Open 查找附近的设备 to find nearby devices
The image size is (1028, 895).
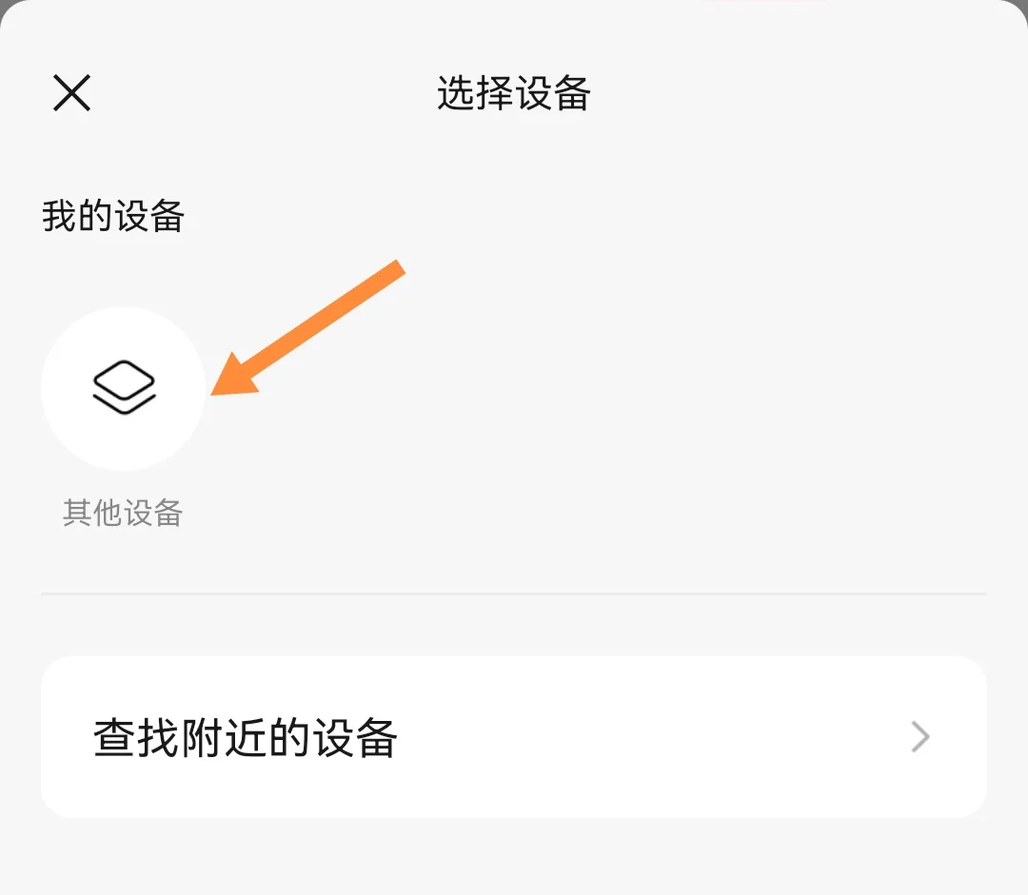[x=513, y=737]
